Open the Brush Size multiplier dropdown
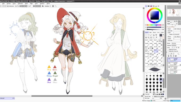This screenshot has height=102, width=181. pos(153,96)
